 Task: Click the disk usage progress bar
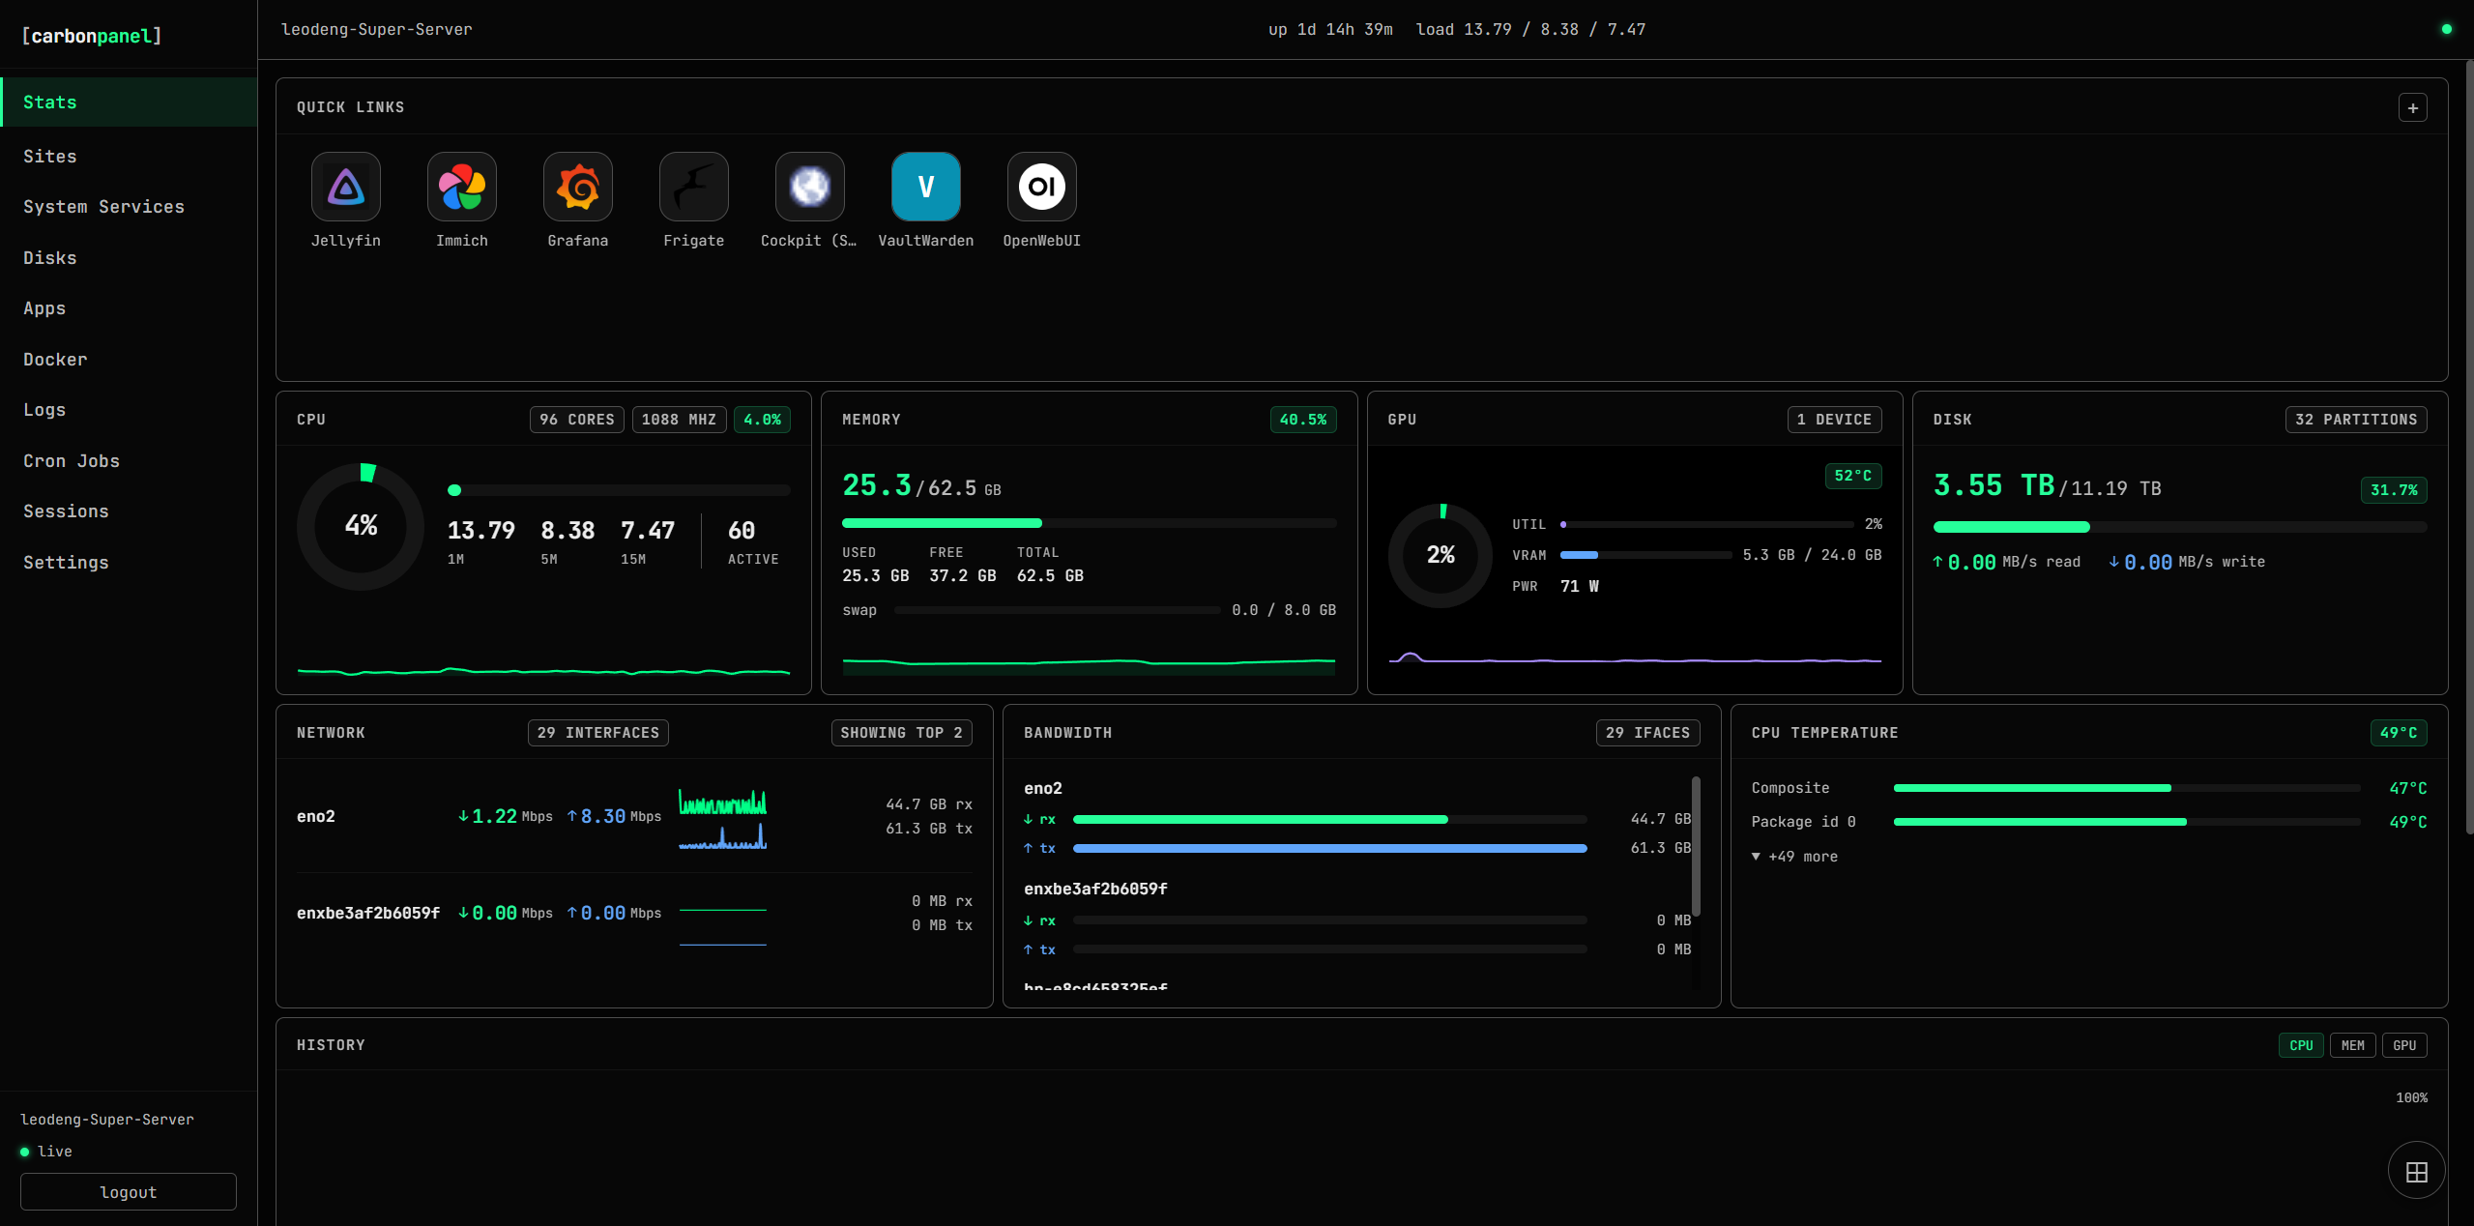2180,527
